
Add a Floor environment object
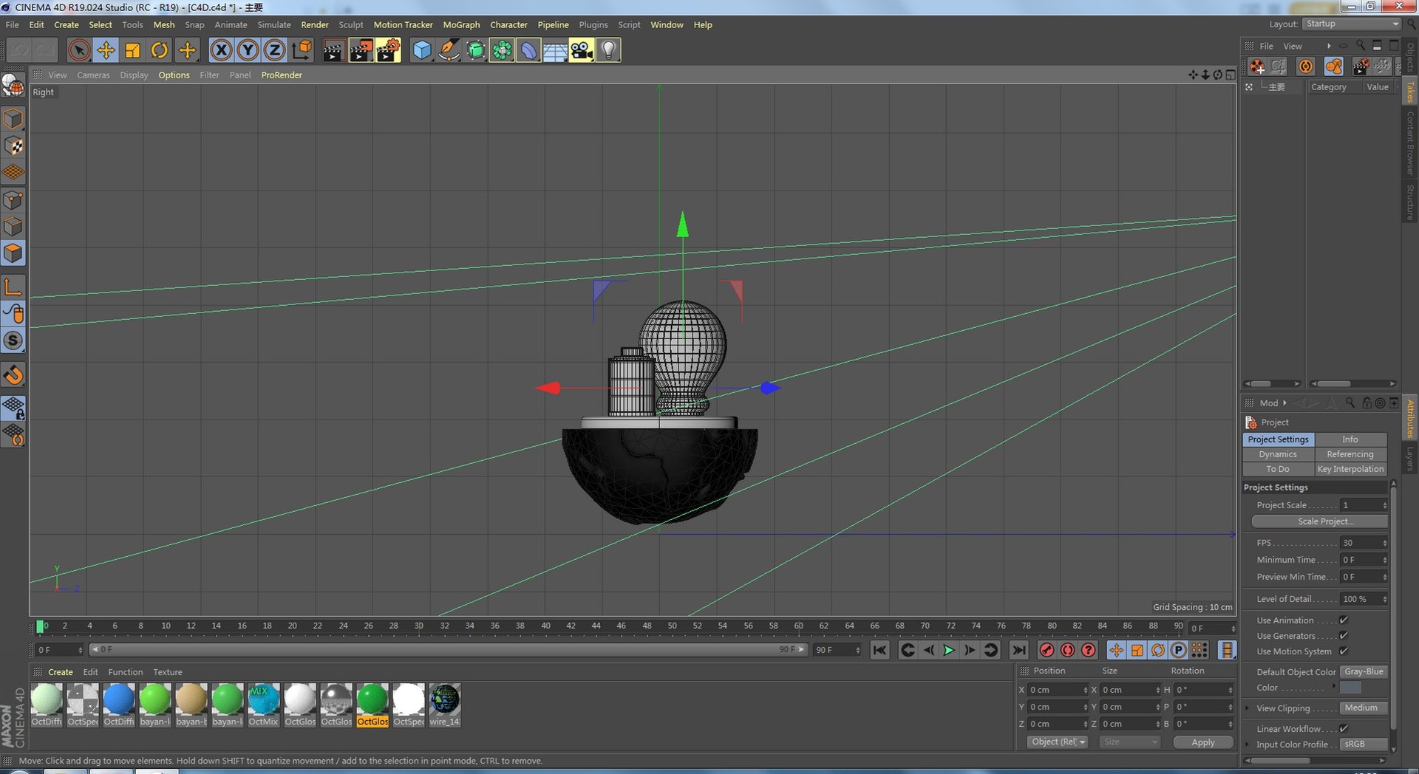[555, 50]
